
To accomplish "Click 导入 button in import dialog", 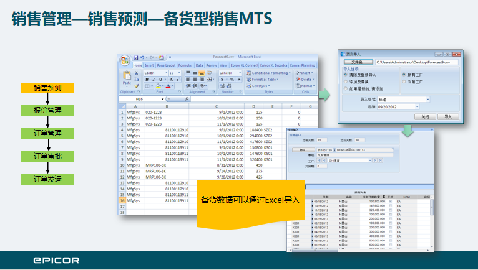I will 448,117.
